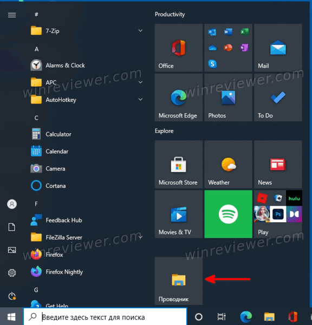Open the Play folder tile
The height and width of the screenshot is (325, 312).
tap(278, 214)
